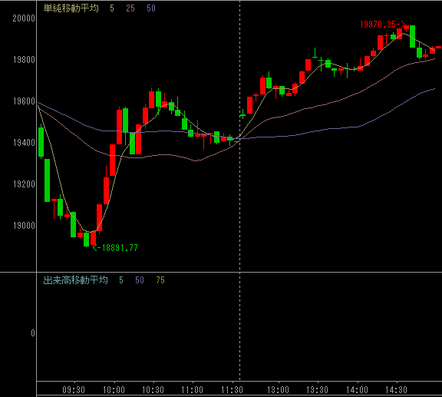
Task: Click the low price marker 18891.77
Action: pos(115,248)
